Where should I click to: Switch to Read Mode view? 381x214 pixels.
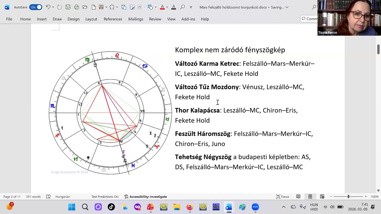298,196
